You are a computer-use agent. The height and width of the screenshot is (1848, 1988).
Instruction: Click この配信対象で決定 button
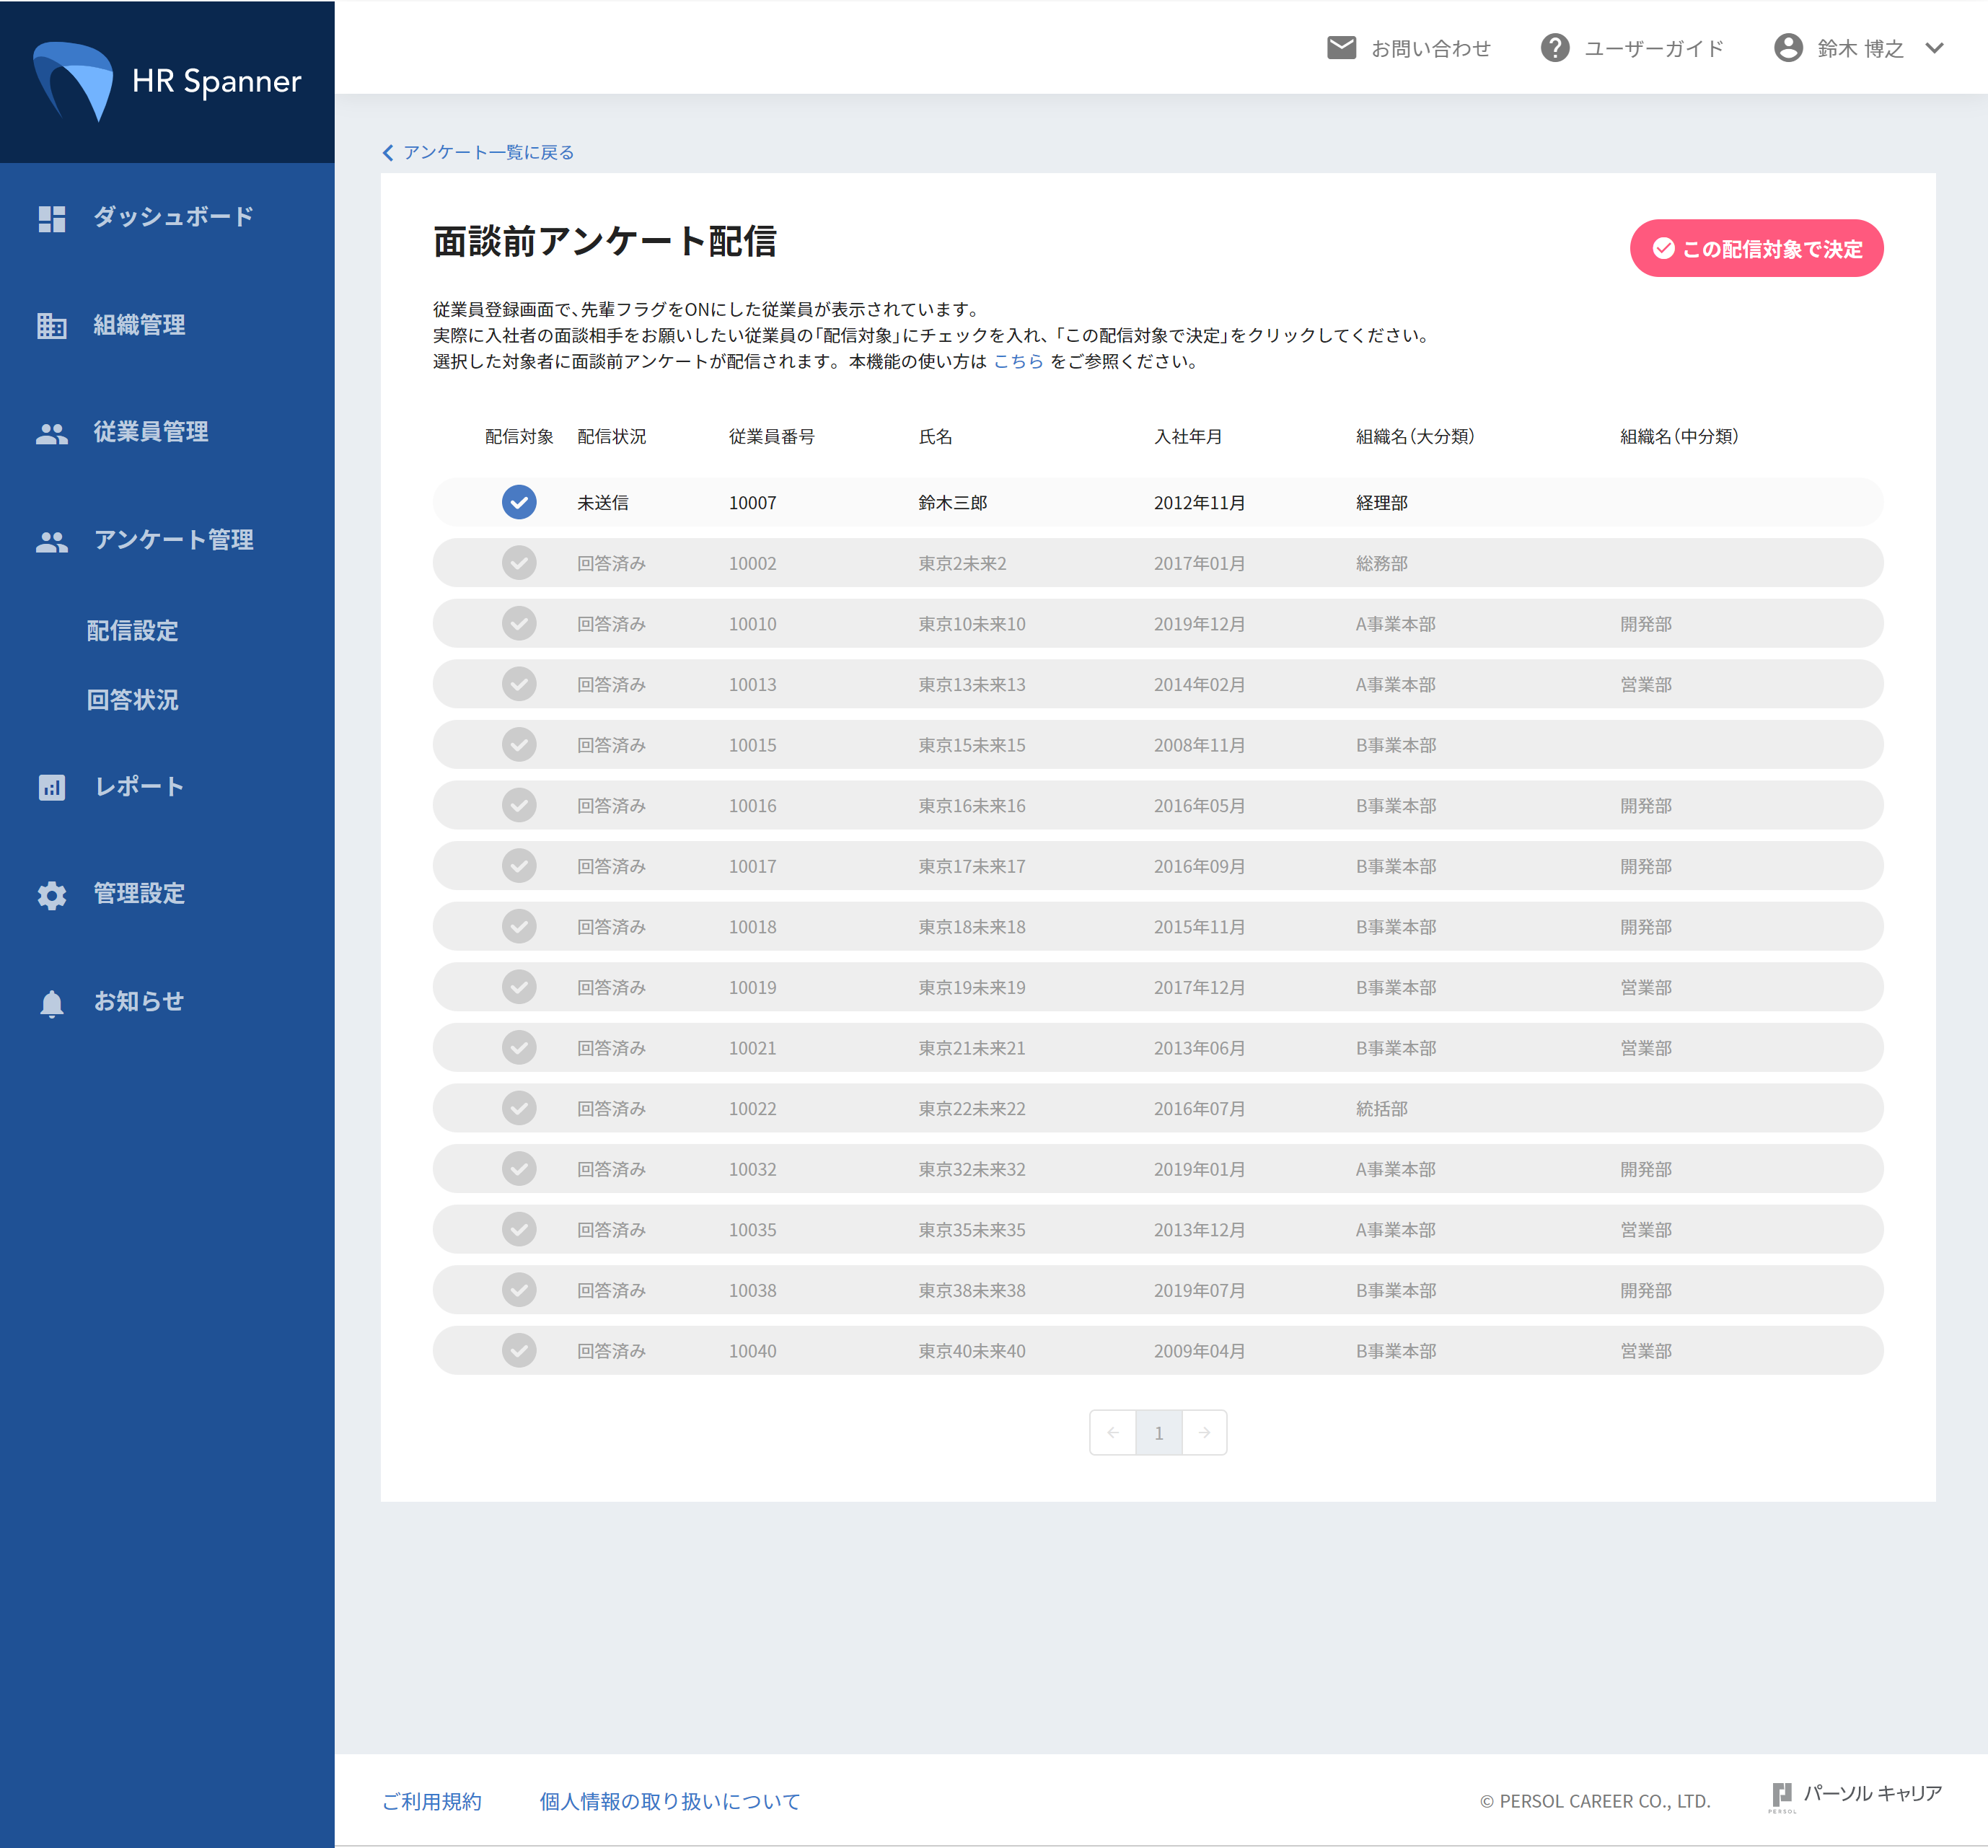tap(1756, 248)
